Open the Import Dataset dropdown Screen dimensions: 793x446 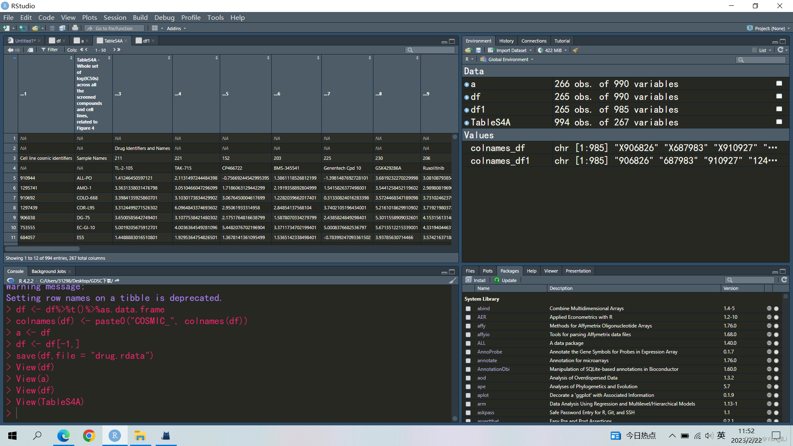click(511, 50)
